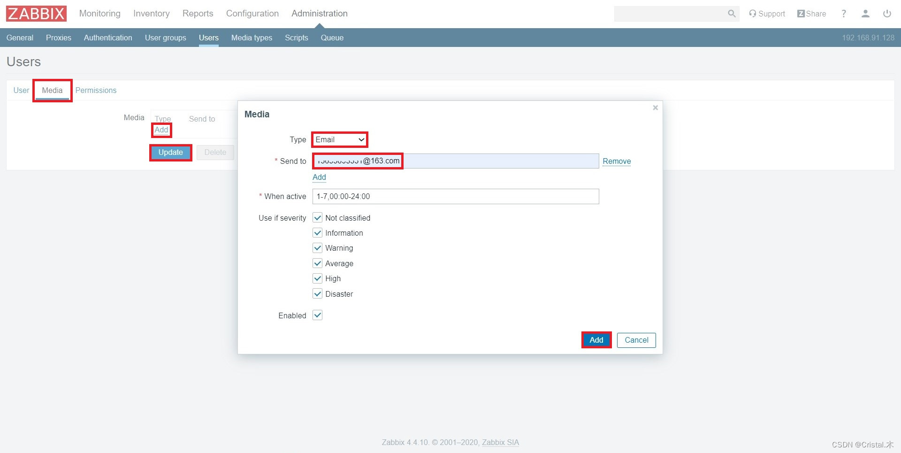901x453 pixels.
Task: Go to the General submenu
Action: [x=20, y=38]
